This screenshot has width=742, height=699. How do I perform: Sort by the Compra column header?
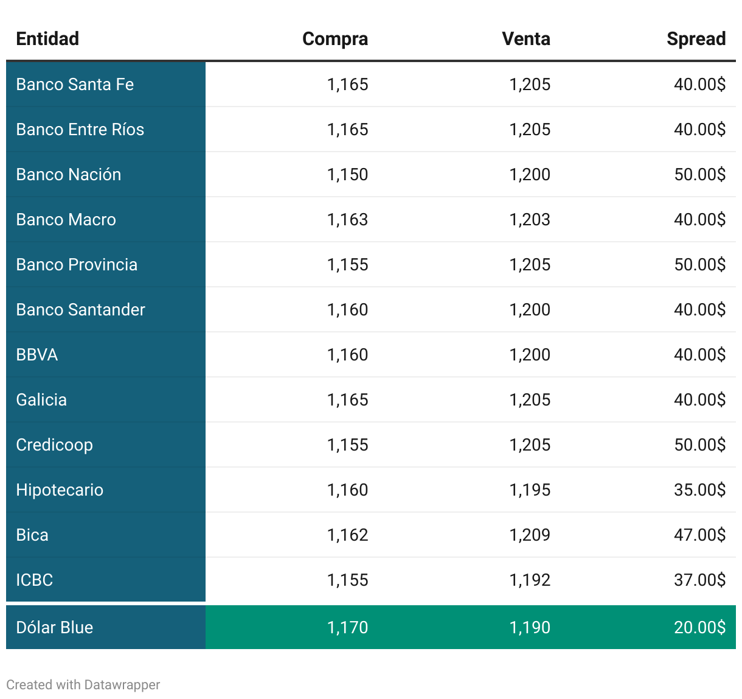click(x=335, y=39)
